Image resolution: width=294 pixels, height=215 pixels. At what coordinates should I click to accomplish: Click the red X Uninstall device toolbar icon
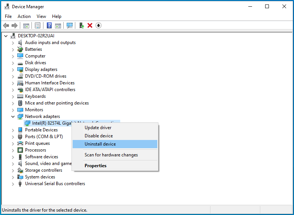coord(90,25)
